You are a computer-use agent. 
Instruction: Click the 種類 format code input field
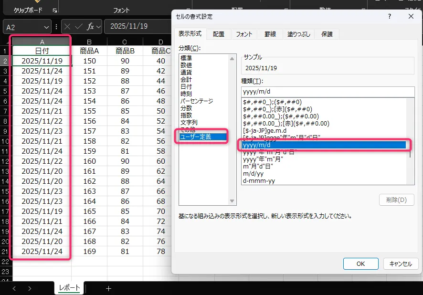[328, 92]
